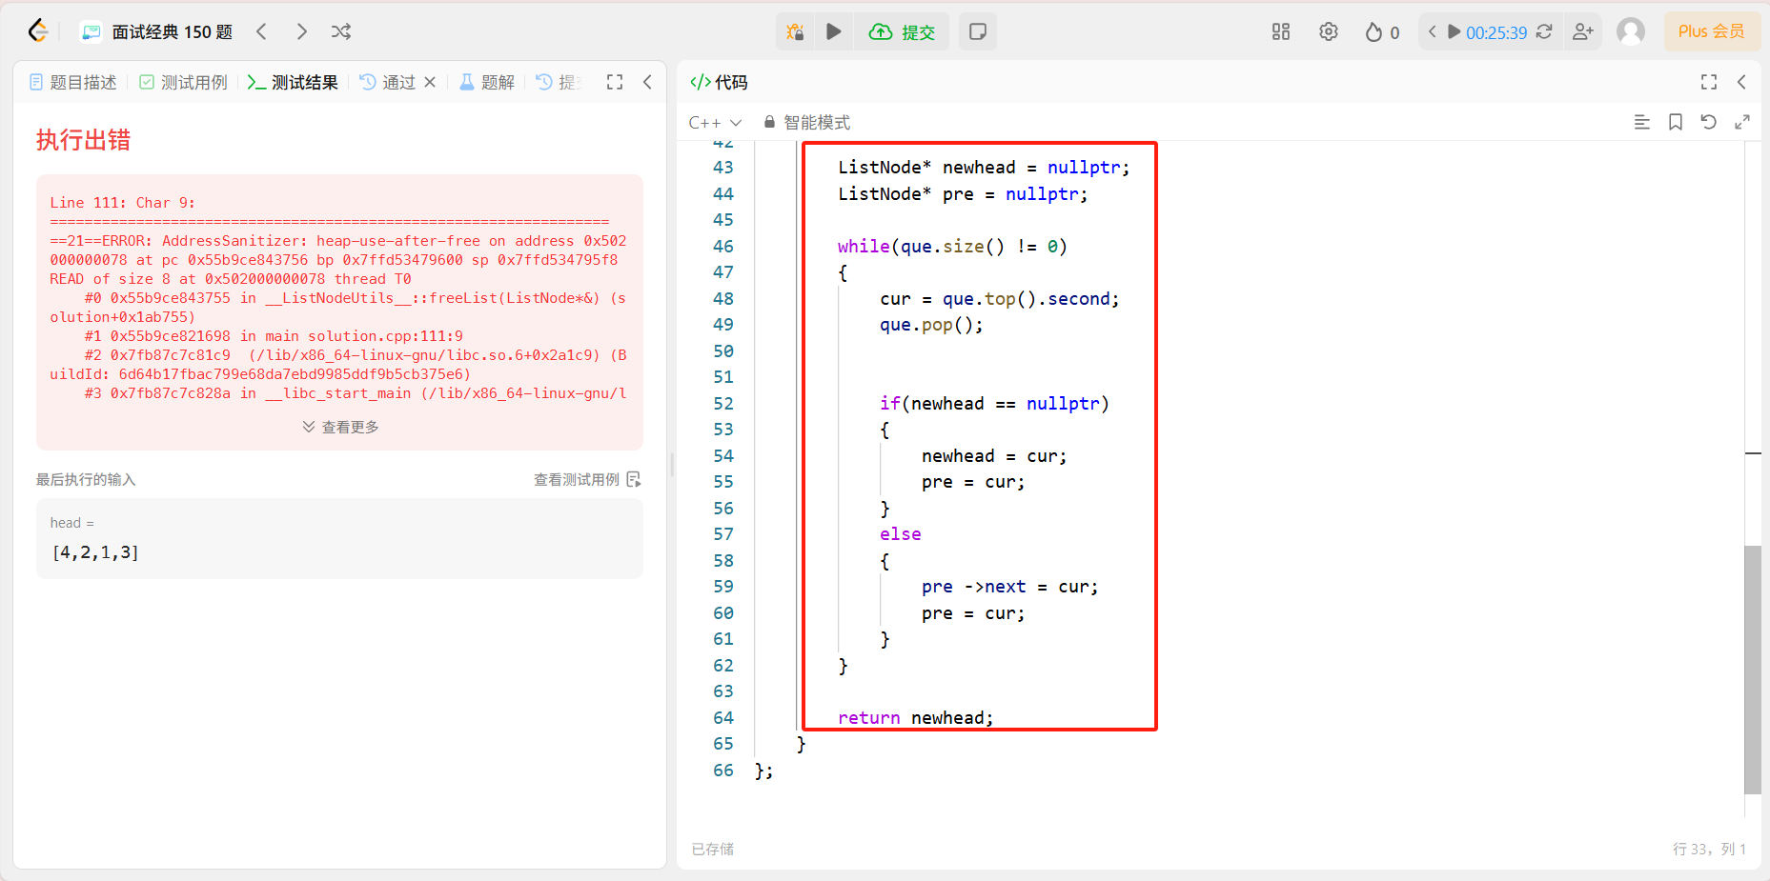The width and height of the screenshot is (1770, 881).
Task: Expand error details with 查看更多
Action: (340, 427)
